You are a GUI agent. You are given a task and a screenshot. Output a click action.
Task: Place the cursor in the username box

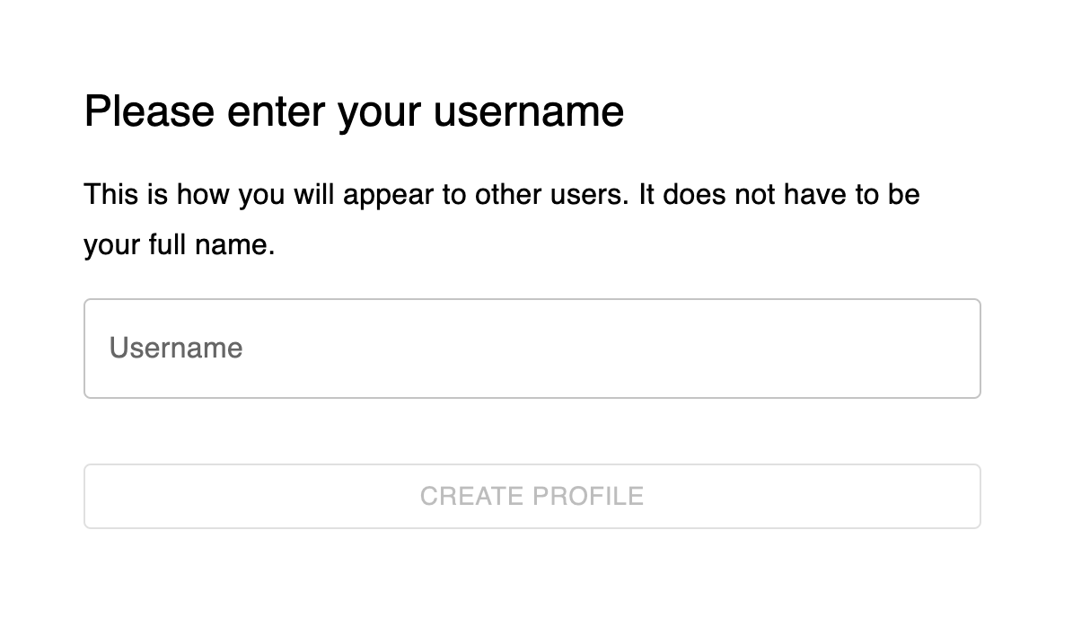pyautogui.click(x=532, y=349)
